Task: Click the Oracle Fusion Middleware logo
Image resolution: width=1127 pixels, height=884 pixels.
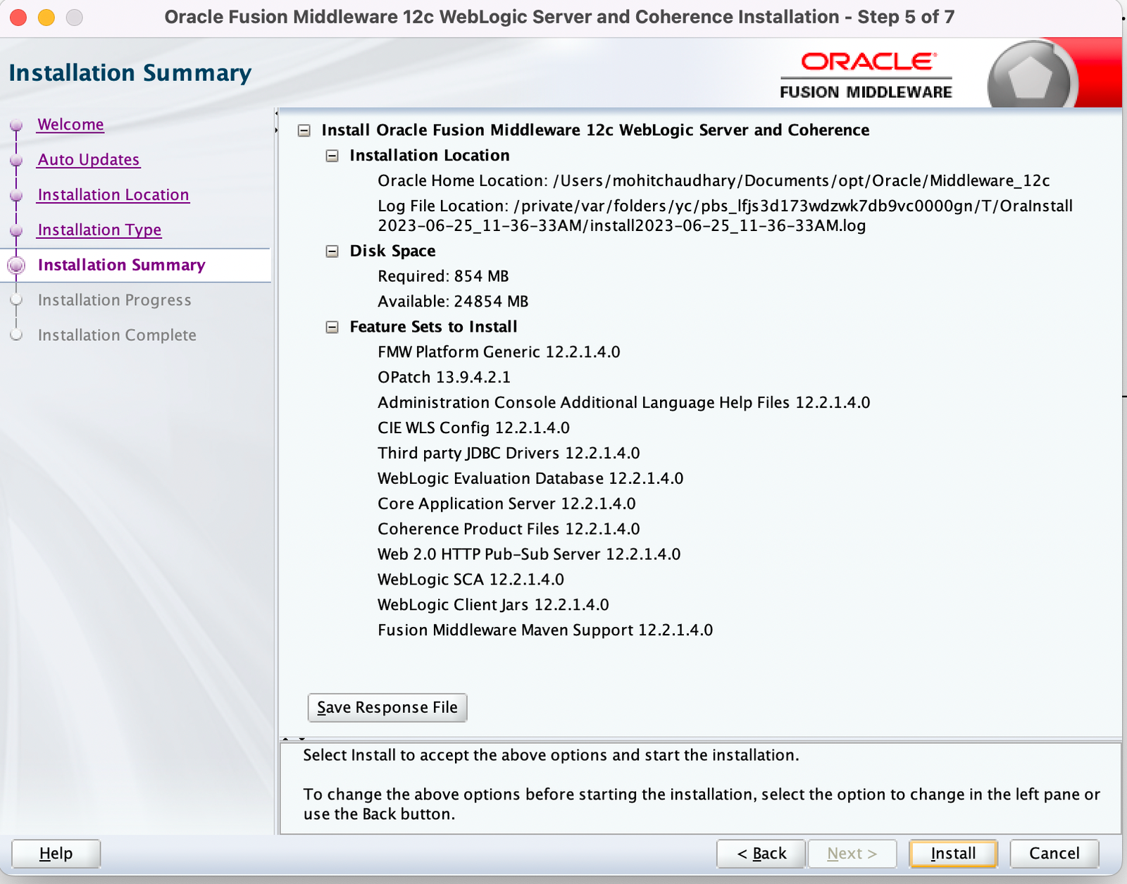Action: (x=866, y=73)
